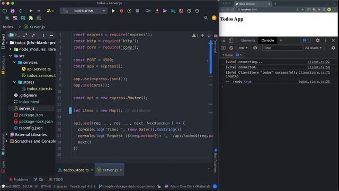Select todos.store.ts in project tree
The image size is (339, 191).
[x=40, y=89]
